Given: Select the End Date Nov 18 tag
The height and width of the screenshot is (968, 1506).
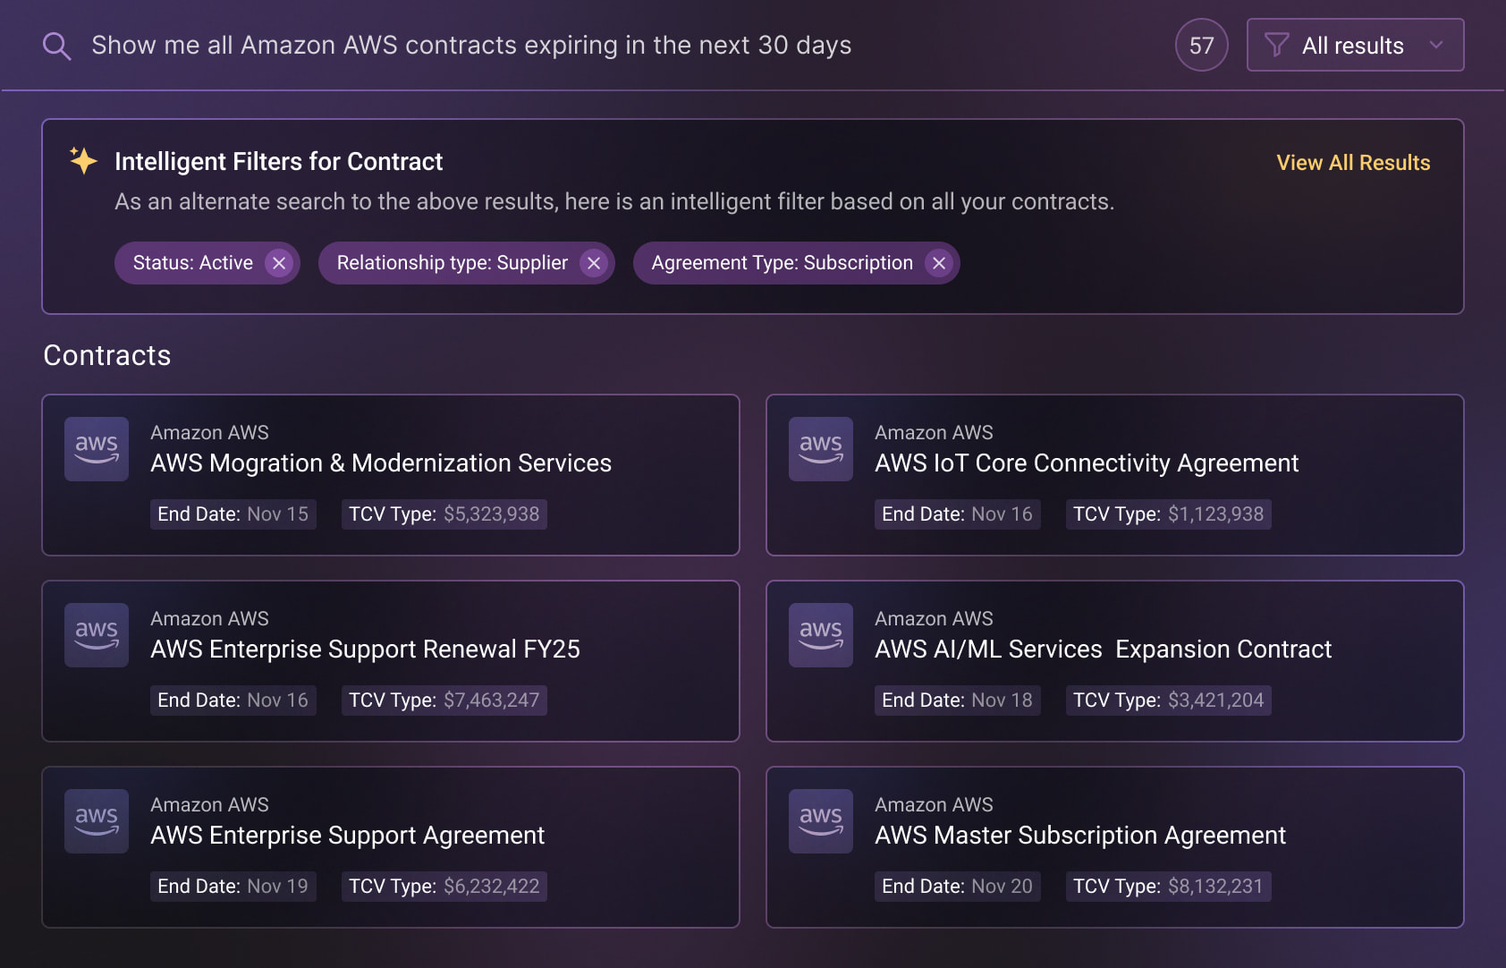Looking at the screenshot, I should (957, 701).
